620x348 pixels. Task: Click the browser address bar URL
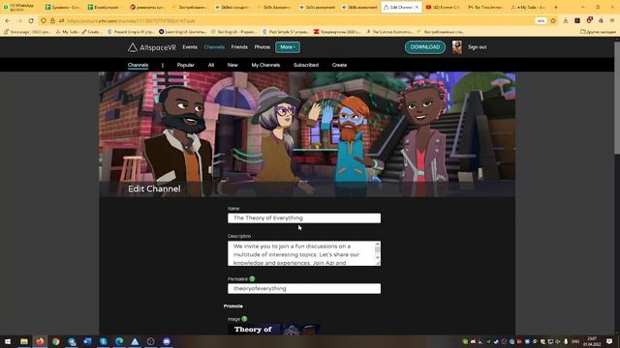click(131, 20)
